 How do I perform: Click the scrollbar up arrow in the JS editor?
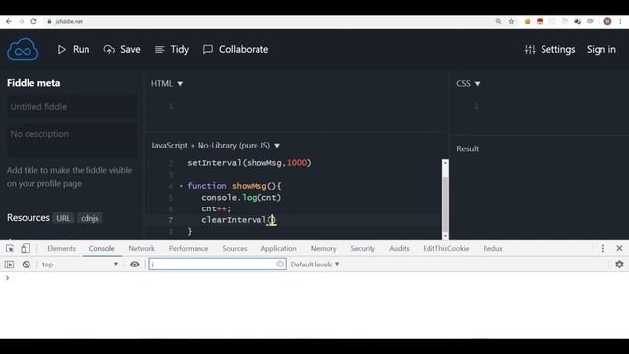445,163
